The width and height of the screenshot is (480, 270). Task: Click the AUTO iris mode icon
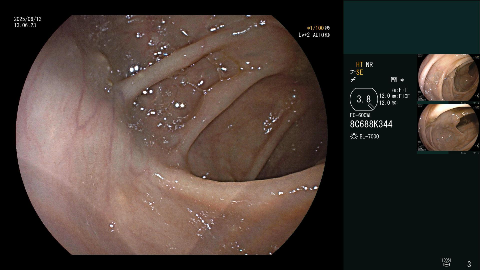pyautogui.click(x=327, y=35)
